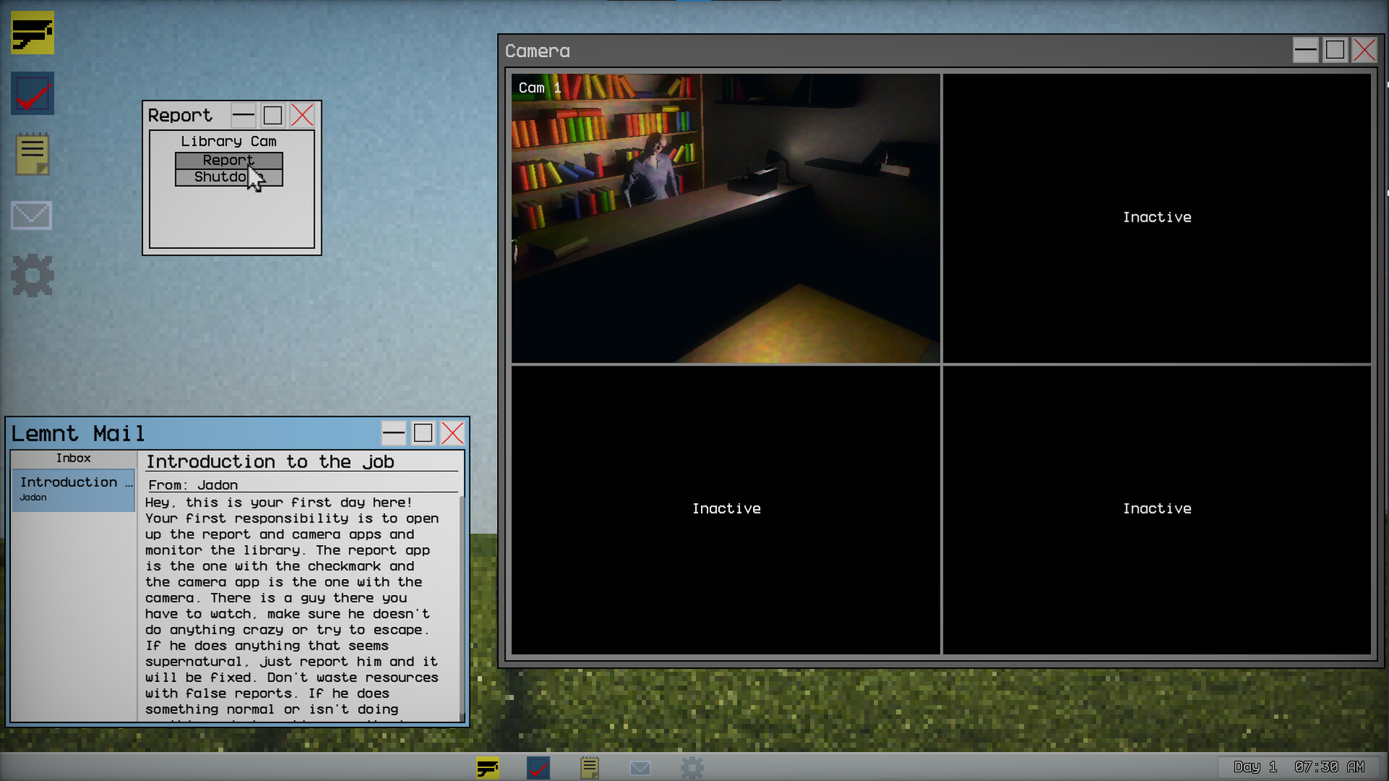Open the mail envelope desktop icon
The height and width of the screenshot is (781, 1389).
[32, 215]
